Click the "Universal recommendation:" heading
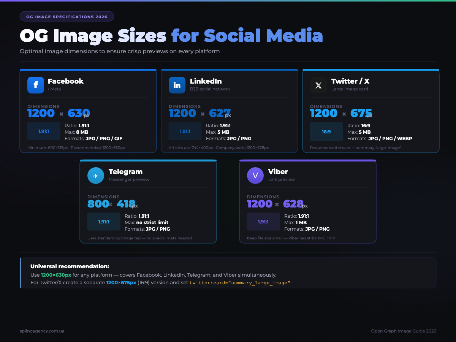The height and width of the screenshot is (342, 456). (x=70, y=266)
